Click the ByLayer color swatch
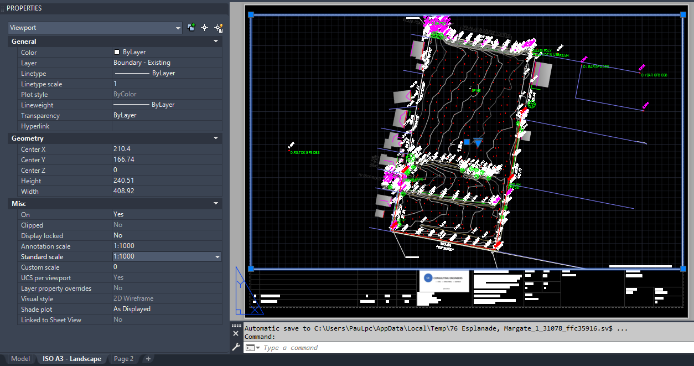This screenshot has height=366, width=694. pyautogui.click(x=117, y=52)
